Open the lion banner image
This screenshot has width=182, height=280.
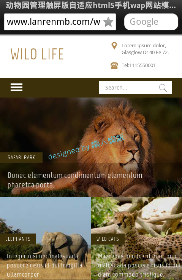pyautogui.click(x=91, y=147)
